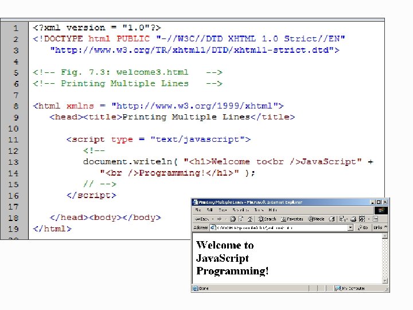Image resolution: width=413 pixels, height=310 pixels.
Task: Open the File menu
Action: pos(198,210)
